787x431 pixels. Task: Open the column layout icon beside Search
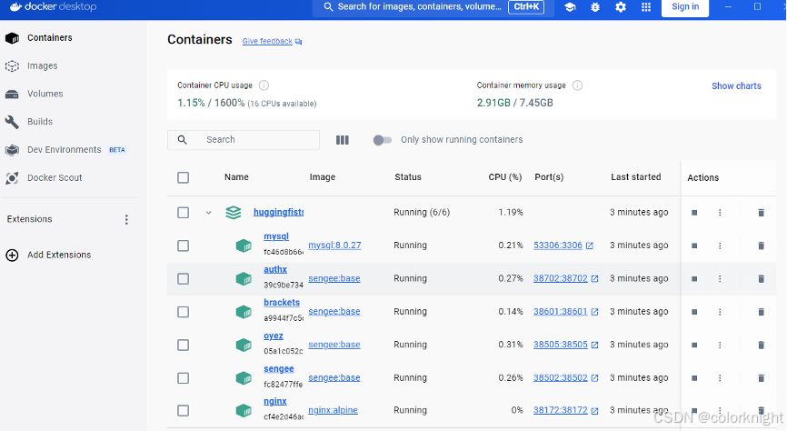(x=343, y=140)
